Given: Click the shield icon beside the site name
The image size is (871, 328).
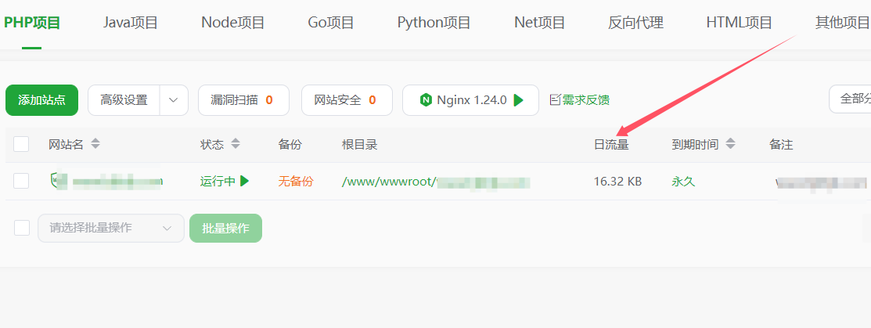Looking at the screenshot, I should pyautogui.click(x=54, y=181).
